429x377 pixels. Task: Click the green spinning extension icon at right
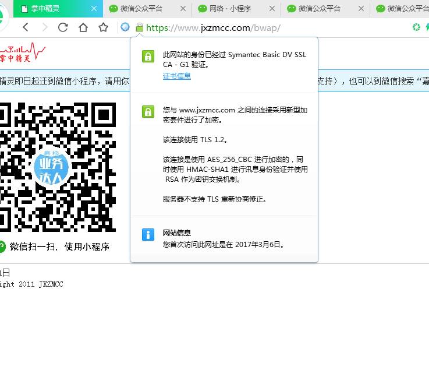[x=416, y=27]
